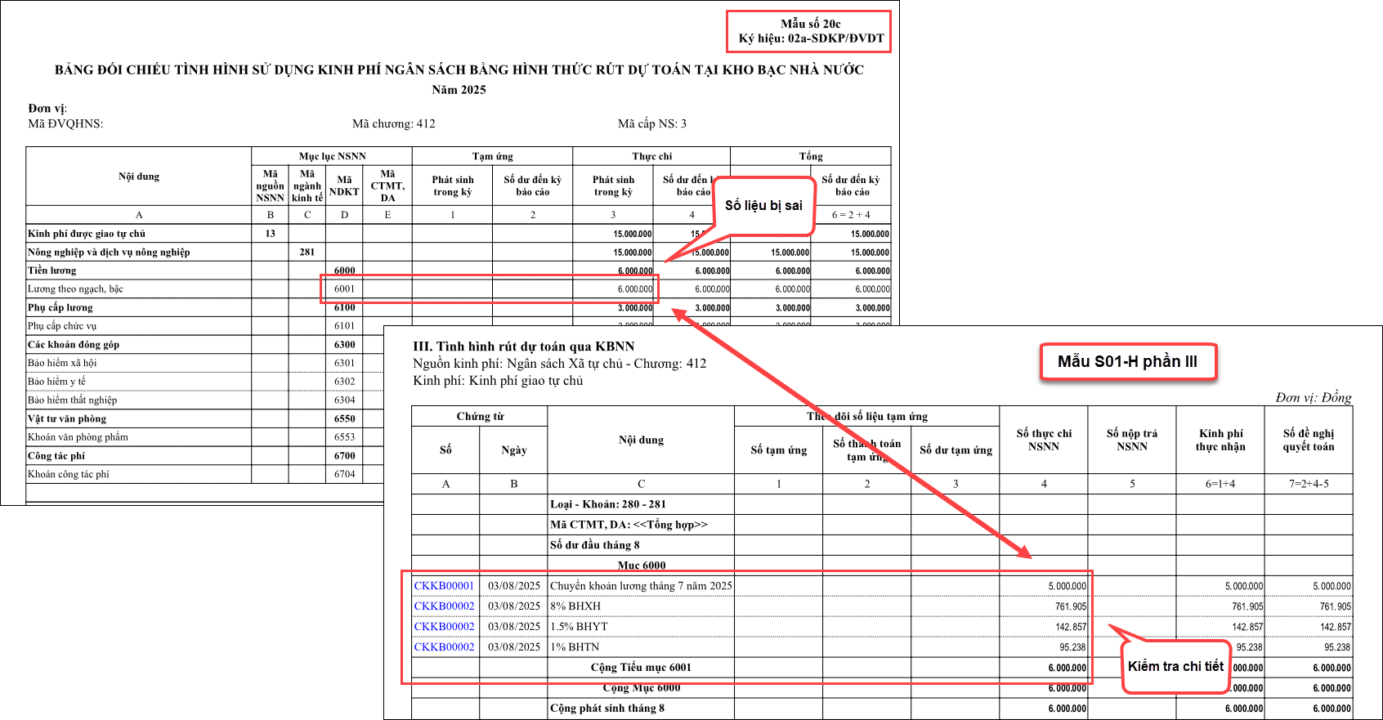Click NDKT code 6553 cell

tap(344, 437)
